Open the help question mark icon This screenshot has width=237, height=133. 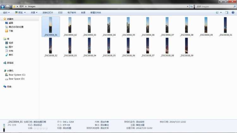(x=233, y=13)
